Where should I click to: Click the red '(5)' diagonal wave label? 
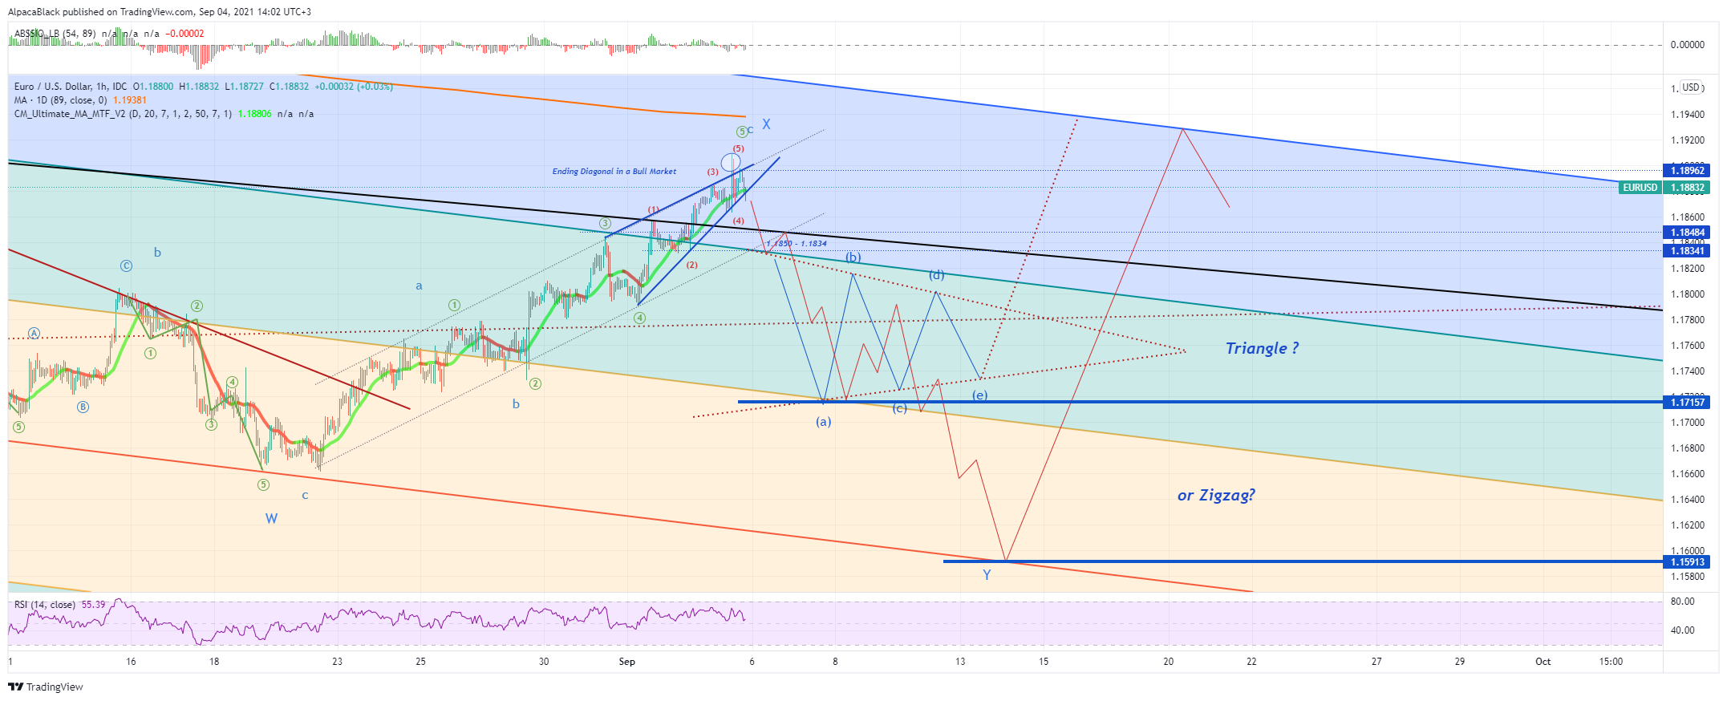(x=738, y=148)
